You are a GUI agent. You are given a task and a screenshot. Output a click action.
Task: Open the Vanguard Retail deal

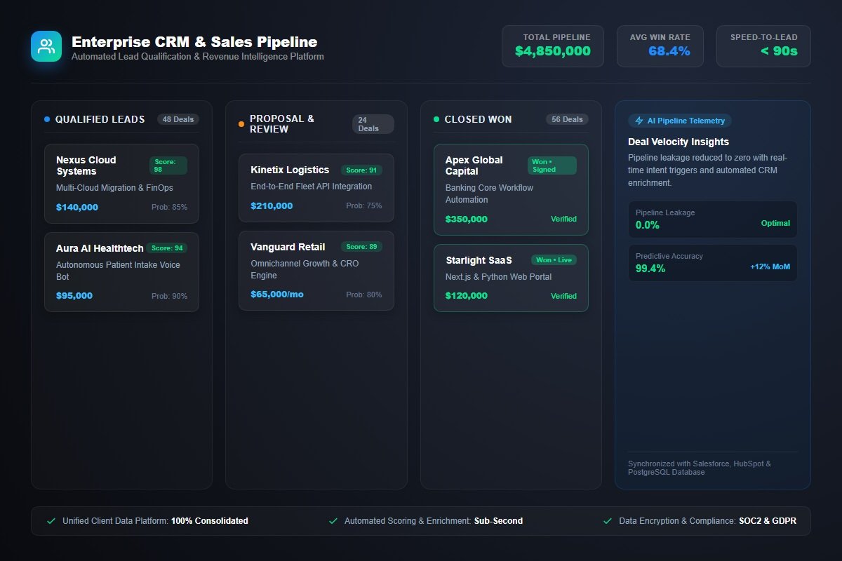316,271
